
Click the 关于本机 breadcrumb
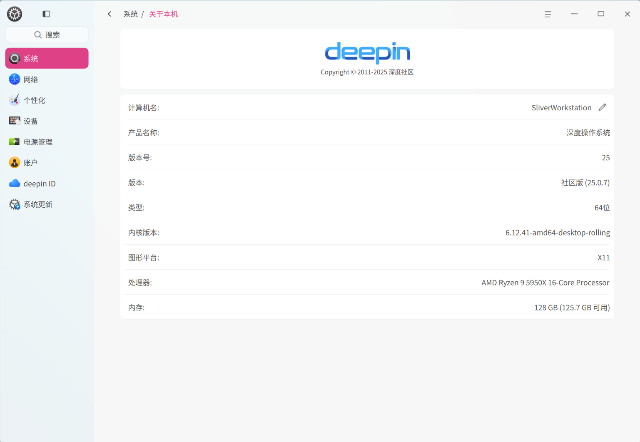pos(163,14)
